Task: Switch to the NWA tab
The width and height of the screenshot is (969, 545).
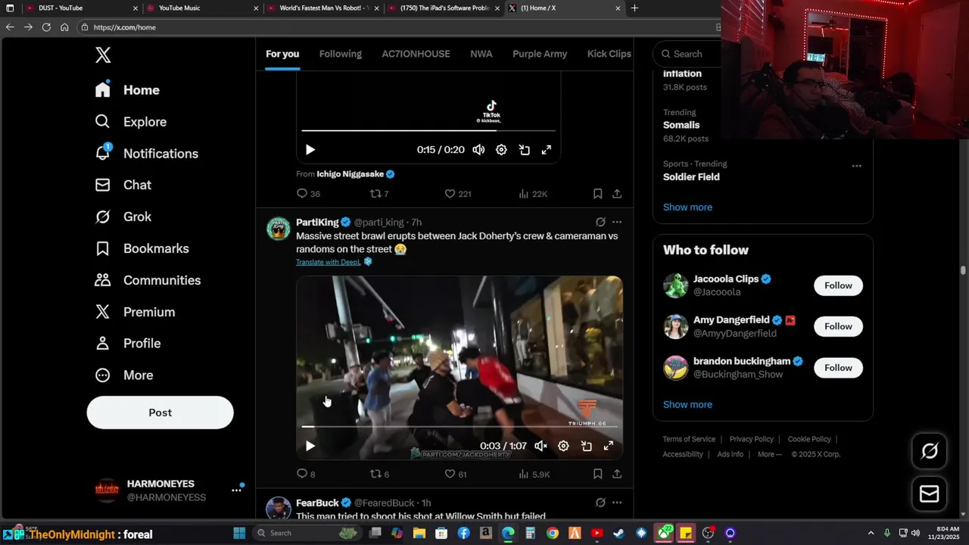Action: (481, 54)
